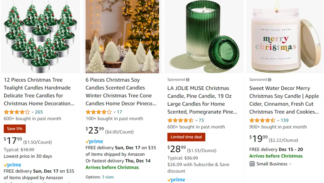This screenshot has height=183, width=324.
Task: Open the merry christmas candle jar image
Action: click(285, 36)
